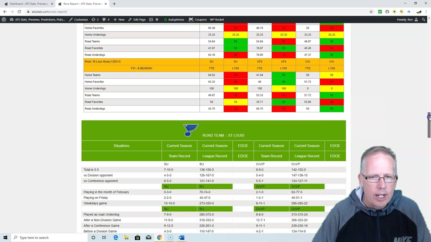Open the WordPress admin bar search magnifier
431x242 pixels.
tap(423, 19)
